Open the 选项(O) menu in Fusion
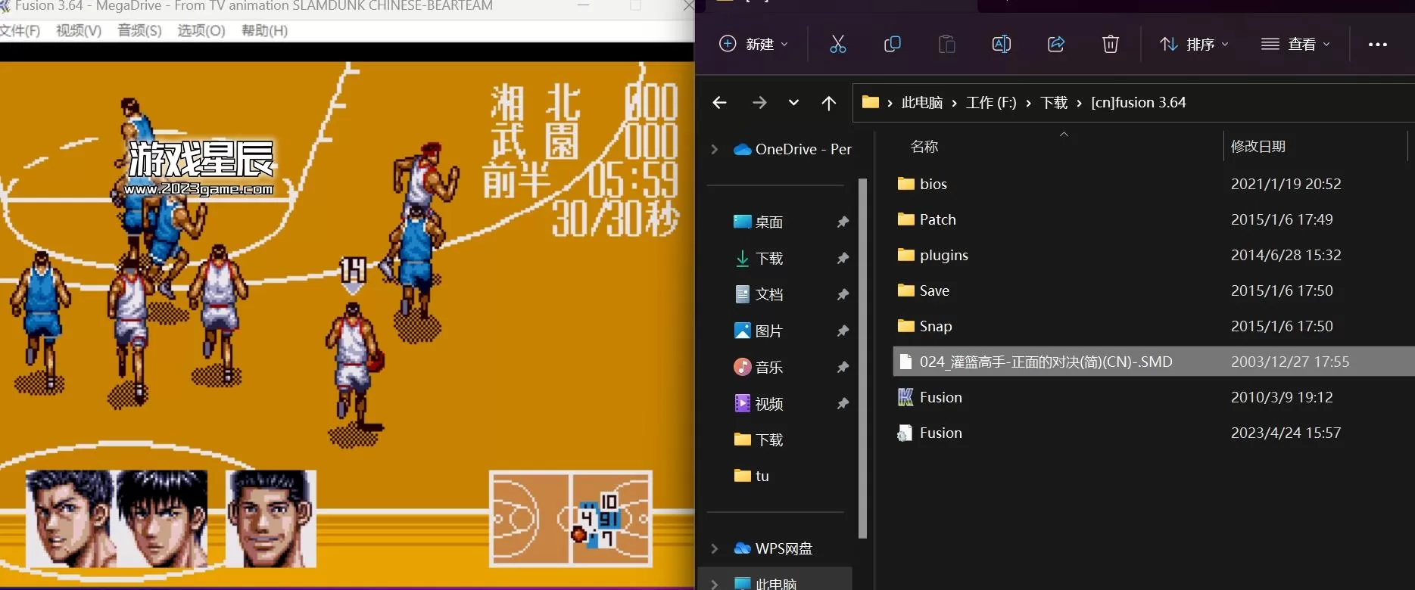This screenshot has height=590, width=1415. pyautogui.click(x=201, y=31)
